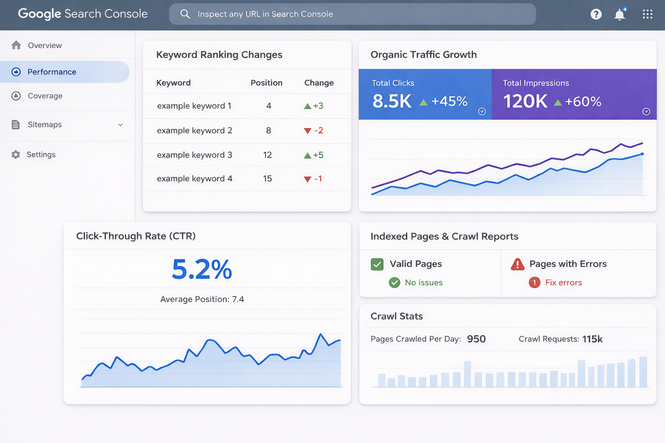Open the Google apps grid icon
665x443 pixels.
coord(647,14)
